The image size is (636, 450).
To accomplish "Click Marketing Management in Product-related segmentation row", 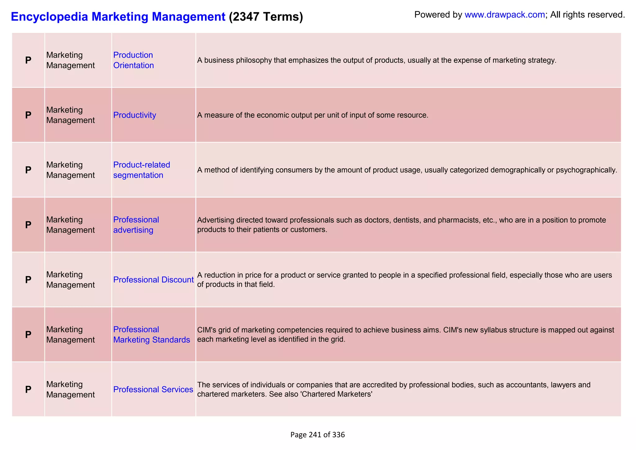I will click(70, 170).
